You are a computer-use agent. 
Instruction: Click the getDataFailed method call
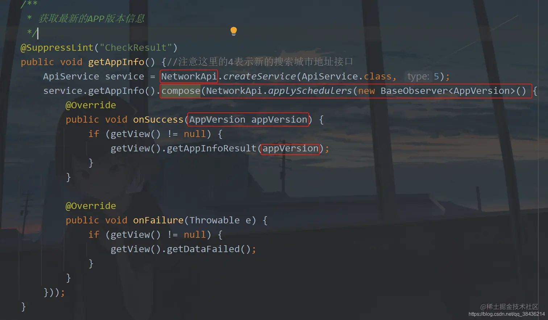coord(203,249)
